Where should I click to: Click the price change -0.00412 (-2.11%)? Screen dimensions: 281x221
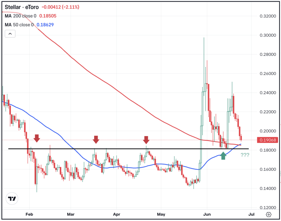pos(60,7)
